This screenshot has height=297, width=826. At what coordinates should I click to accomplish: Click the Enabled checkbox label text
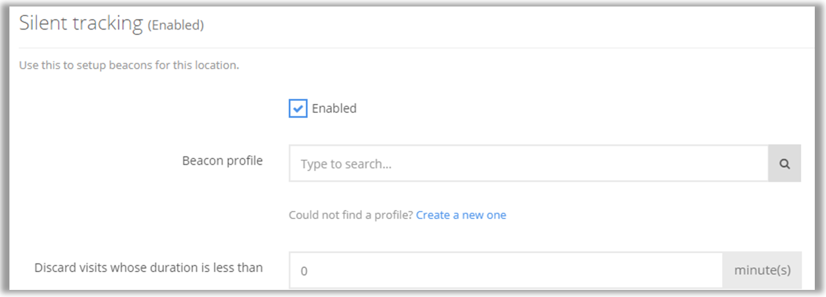point(334,109)
